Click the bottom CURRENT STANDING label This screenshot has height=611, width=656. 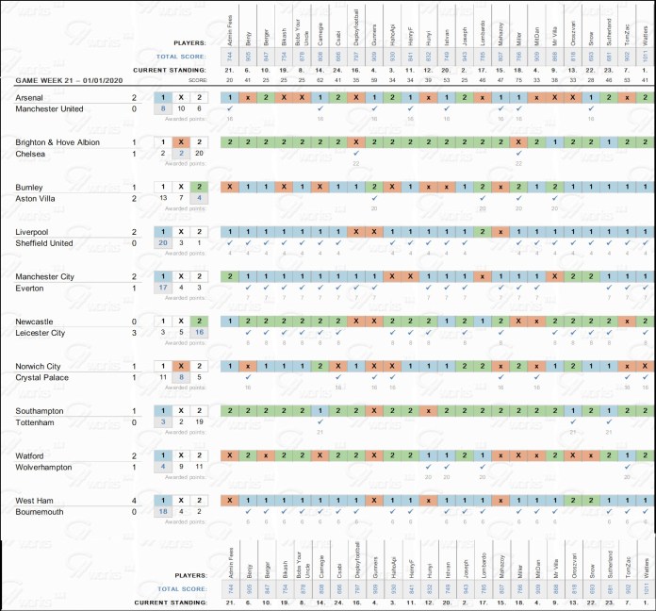(x=171, y=602)
